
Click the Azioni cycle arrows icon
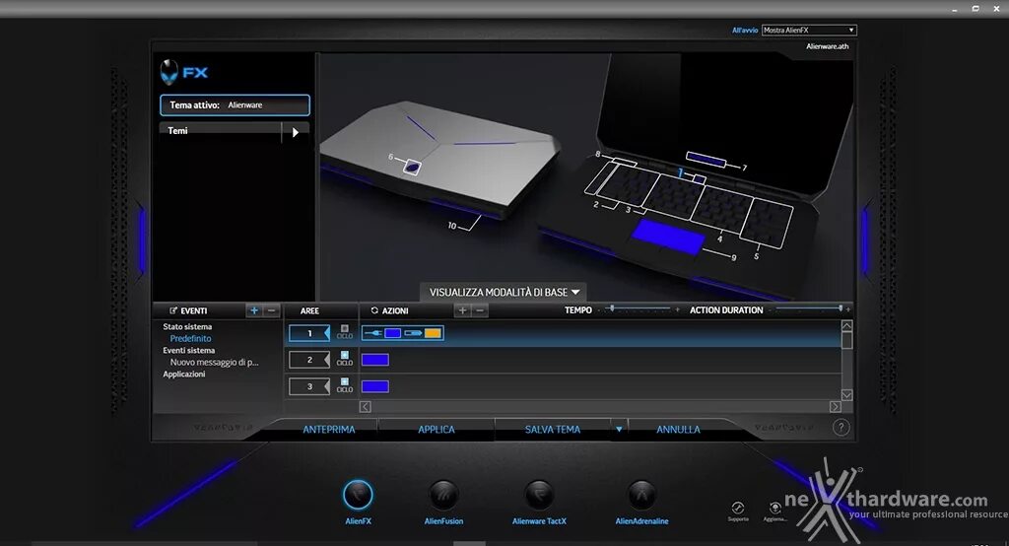pyautogui.click(x=374, y=310)
